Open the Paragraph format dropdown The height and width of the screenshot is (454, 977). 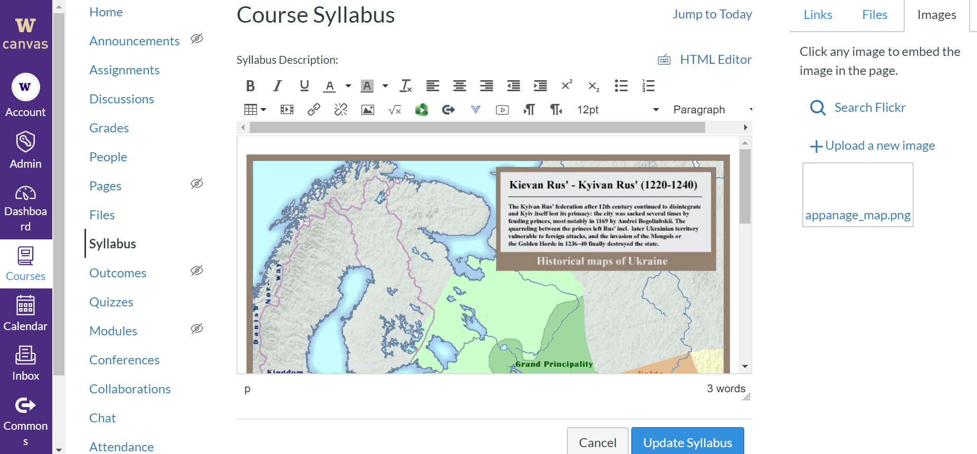[713, 110]
